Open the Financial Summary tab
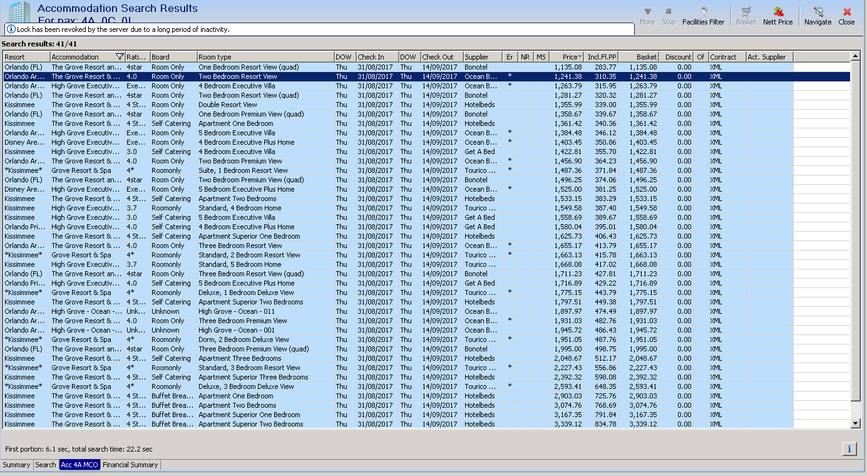 [x=130, y=465]
